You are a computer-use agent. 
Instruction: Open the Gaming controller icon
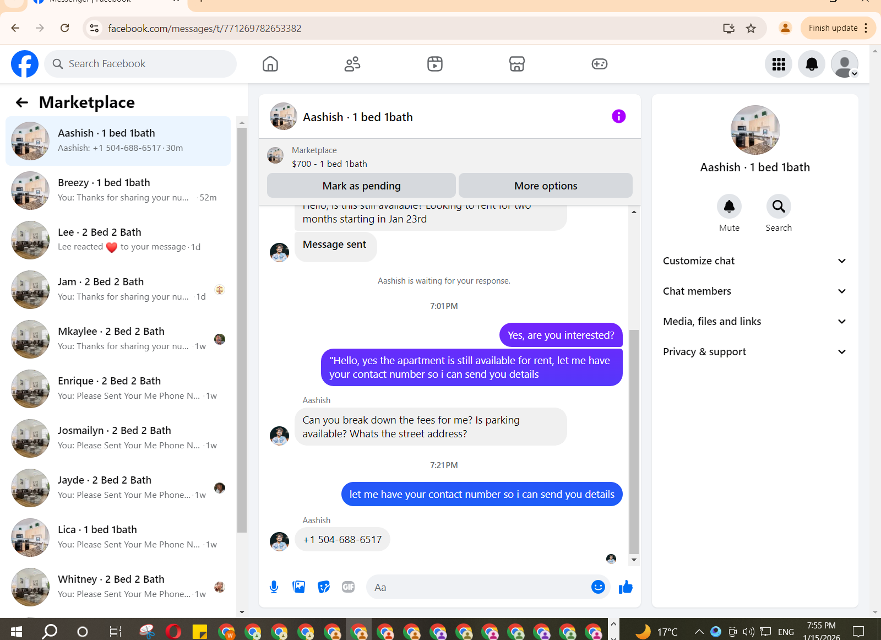pyautogui.click(x=600, y=64)
